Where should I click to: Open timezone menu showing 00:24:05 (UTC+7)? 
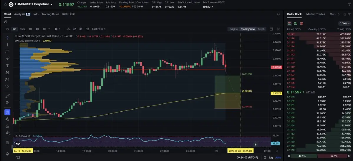click(x=247, y=157)
